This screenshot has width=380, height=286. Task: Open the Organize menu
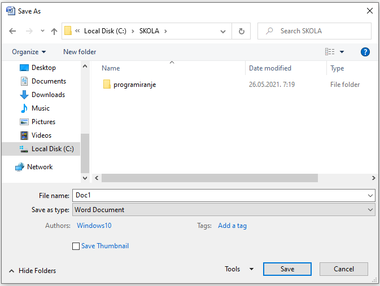click(29, 52)
